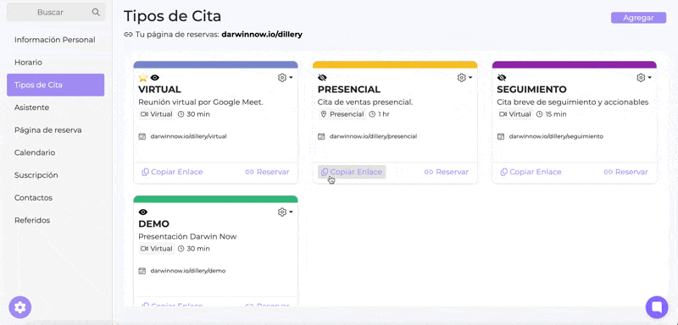Open gear dropdown on VIRTUAL card

(285, 78)
